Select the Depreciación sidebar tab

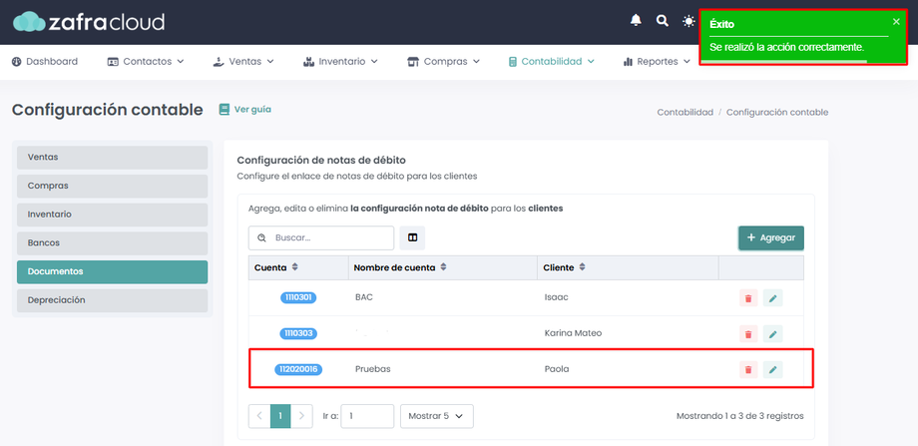(x=113, y=300)
